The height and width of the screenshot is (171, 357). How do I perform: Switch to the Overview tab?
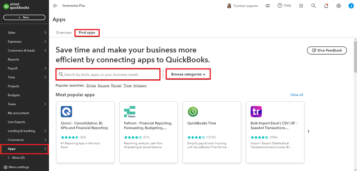pyautogui.click(x=64, y=32)
